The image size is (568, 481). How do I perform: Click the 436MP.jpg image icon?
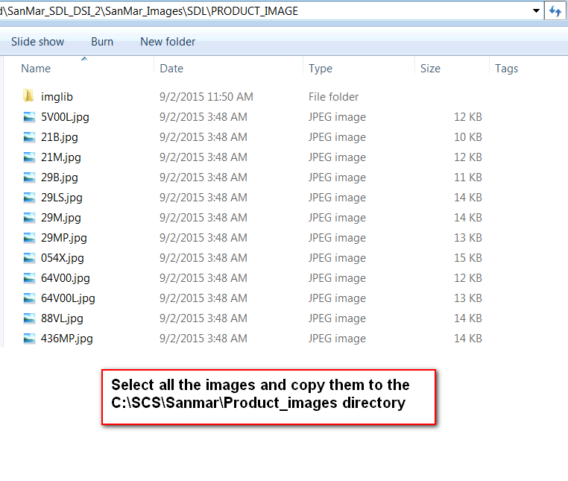29,338
